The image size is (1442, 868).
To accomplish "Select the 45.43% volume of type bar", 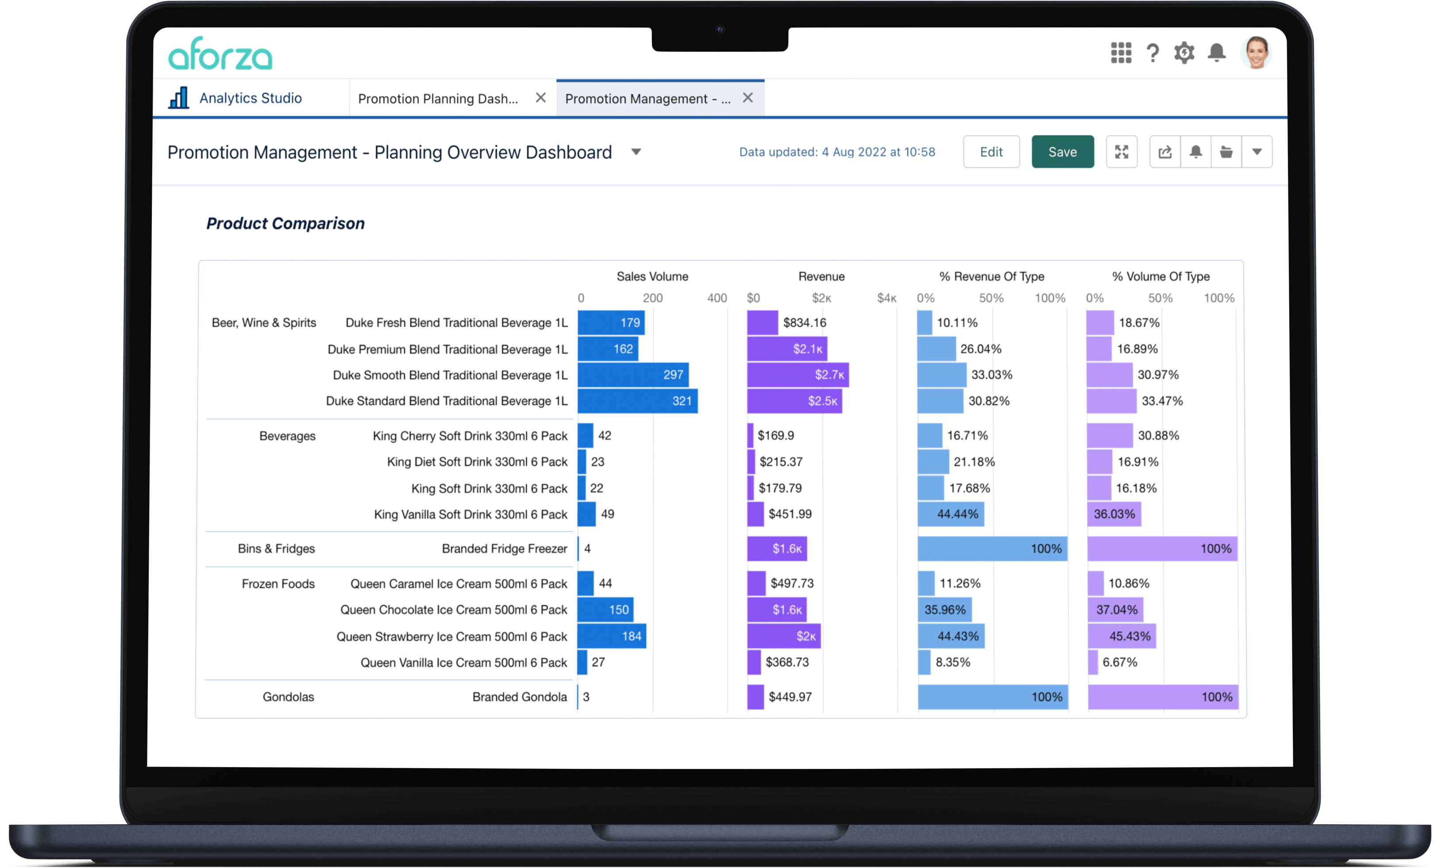I will point(1122,636).
